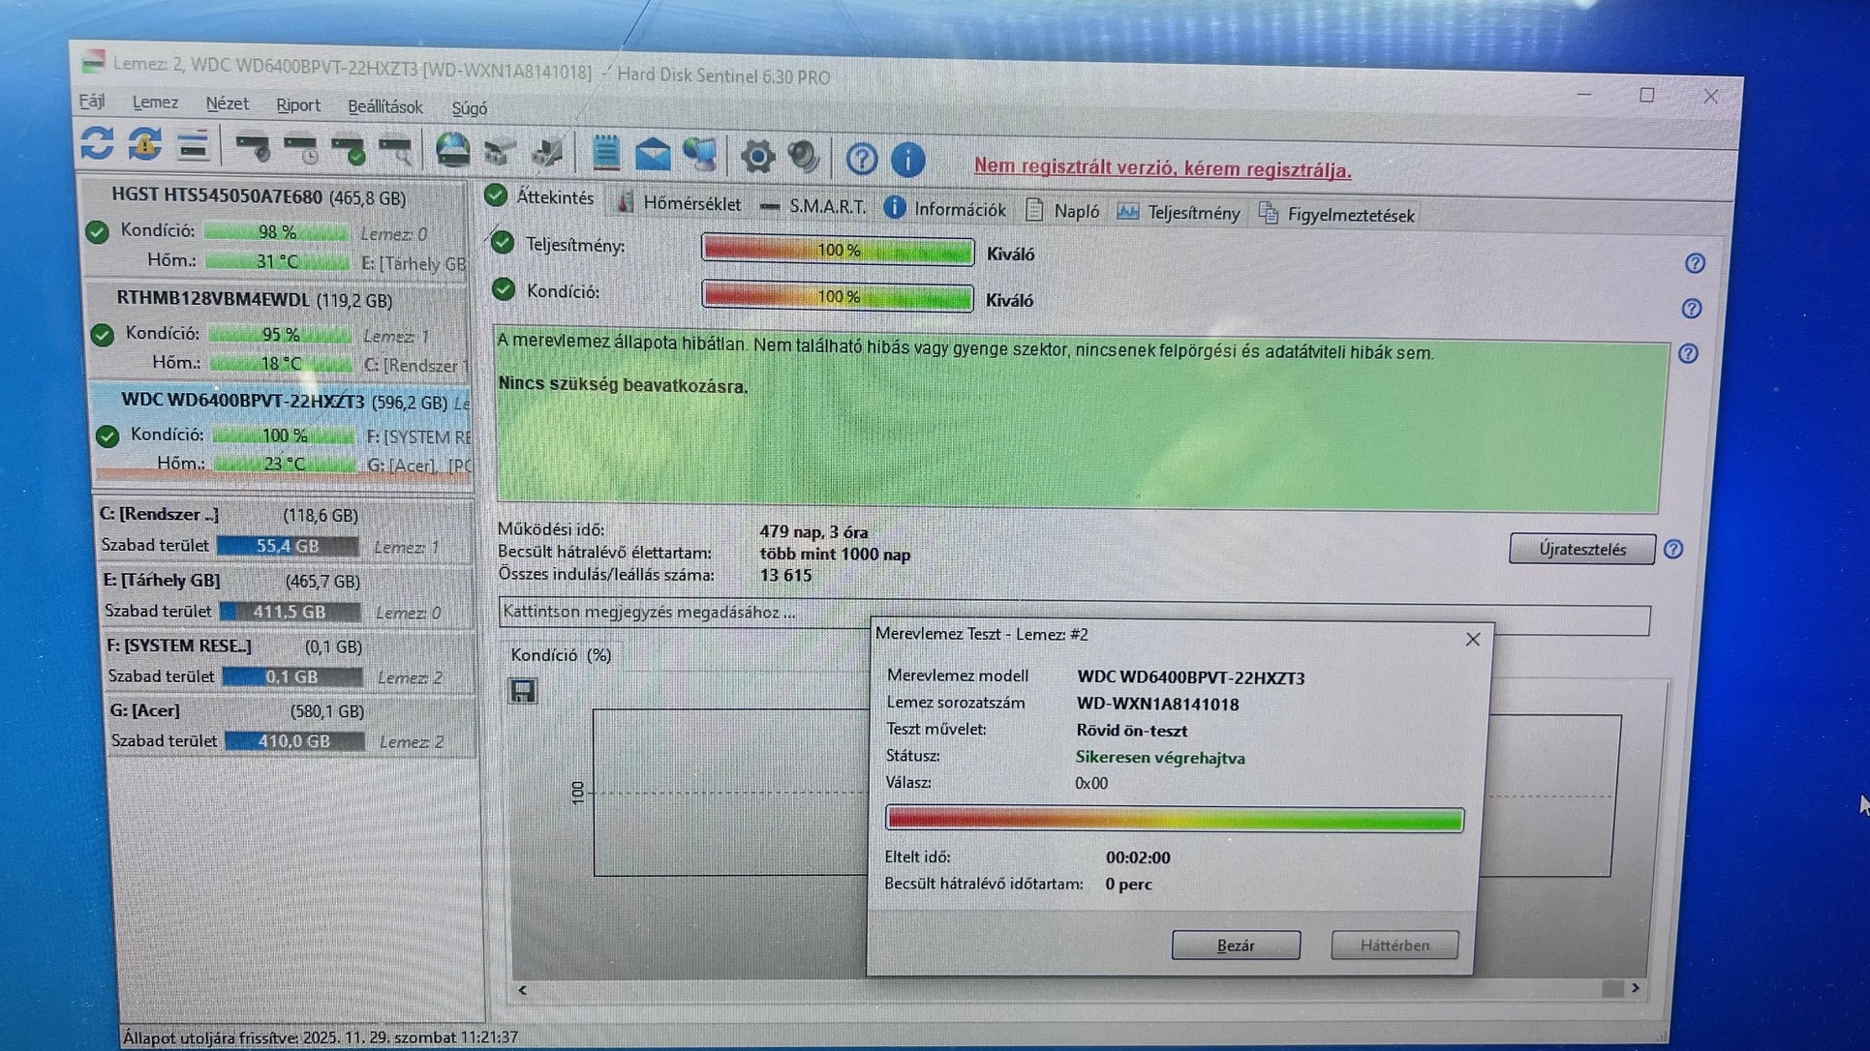The height and width of the screenshot is (1051, 1870).
Task: Open the Lemez menu
Action: 155,103
